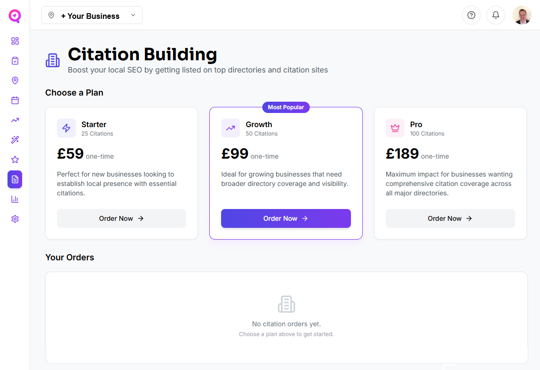Select the active Citations document icon
Screen dimensions: 540x370
(x=15, y=179)
